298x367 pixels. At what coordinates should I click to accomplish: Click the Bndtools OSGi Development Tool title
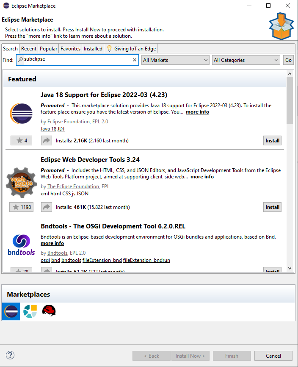(x=113, y=226)
